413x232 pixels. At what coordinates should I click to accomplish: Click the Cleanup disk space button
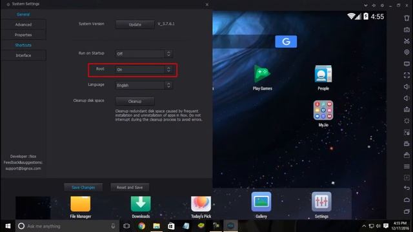pos(135,101)
